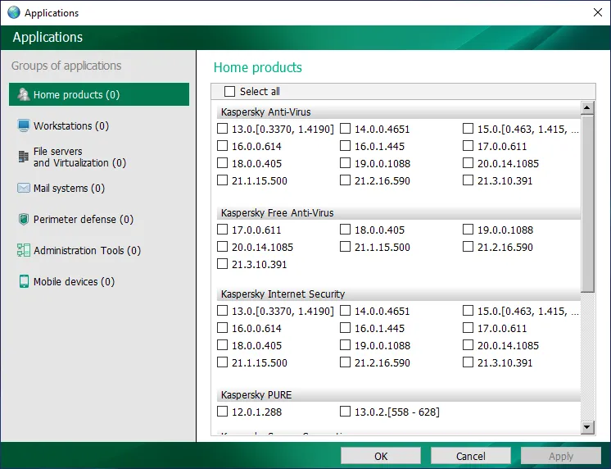
Task: Check Kaspersky Anti-Virus 21.2.16.590
Action: pyautogui.click(x=345, y=180)
